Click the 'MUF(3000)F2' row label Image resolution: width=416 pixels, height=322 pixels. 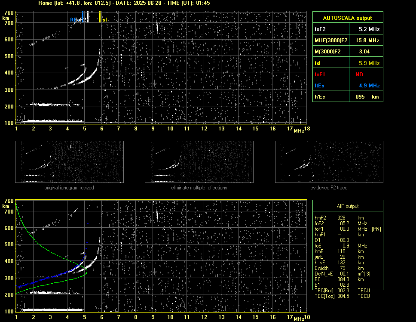[x=331, y=40]
